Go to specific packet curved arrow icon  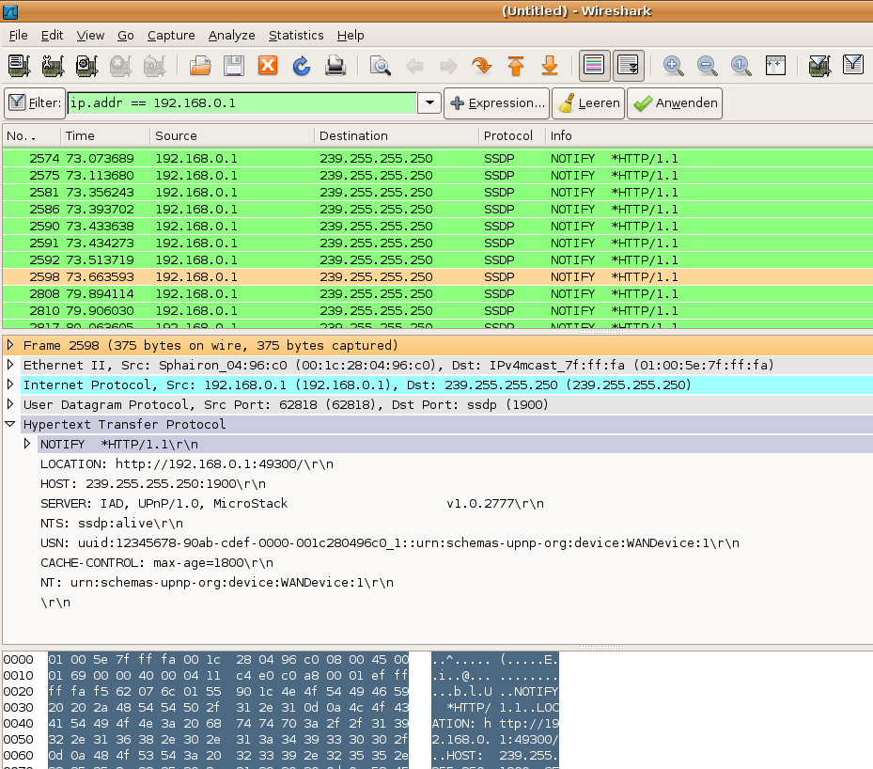click(x=482, y=66)
